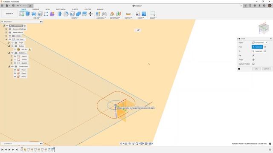Image resolution: width=273 pixels, height=153 pixels.
Task: Click the Select window tool icon
Action: click(153, 14)
